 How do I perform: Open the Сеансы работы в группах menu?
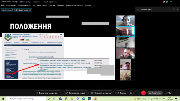(x=75, y=5)
